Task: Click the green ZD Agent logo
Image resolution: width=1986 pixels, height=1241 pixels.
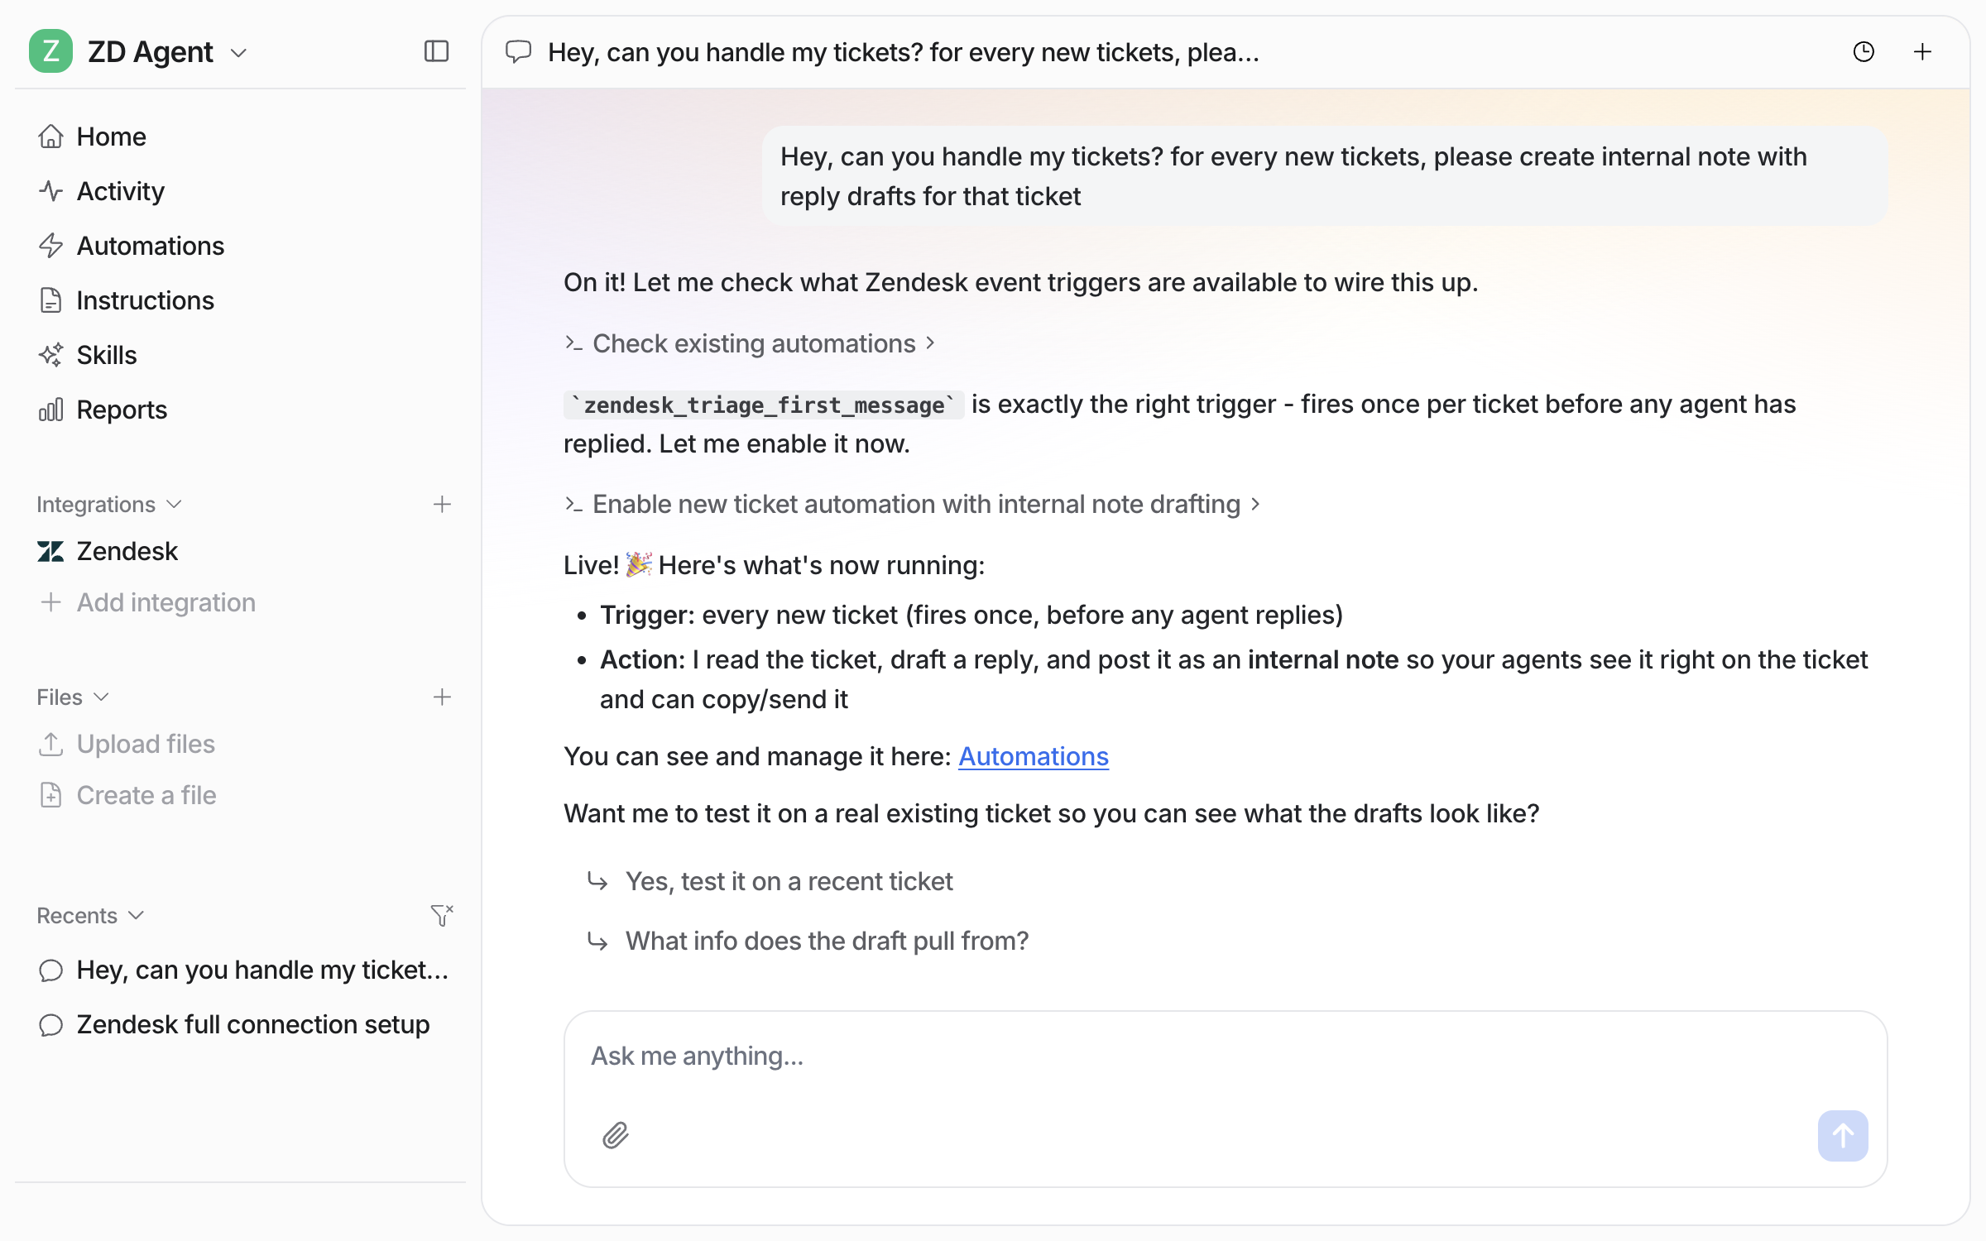Action: [x=50, y=51]
